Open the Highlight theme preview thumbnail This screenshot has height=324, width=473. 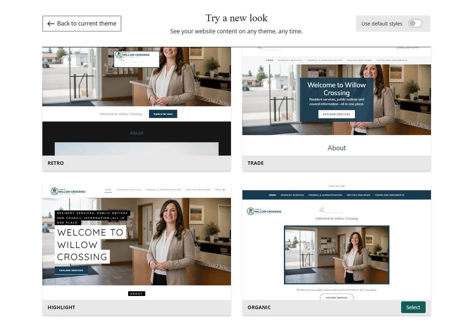[136, 242]
